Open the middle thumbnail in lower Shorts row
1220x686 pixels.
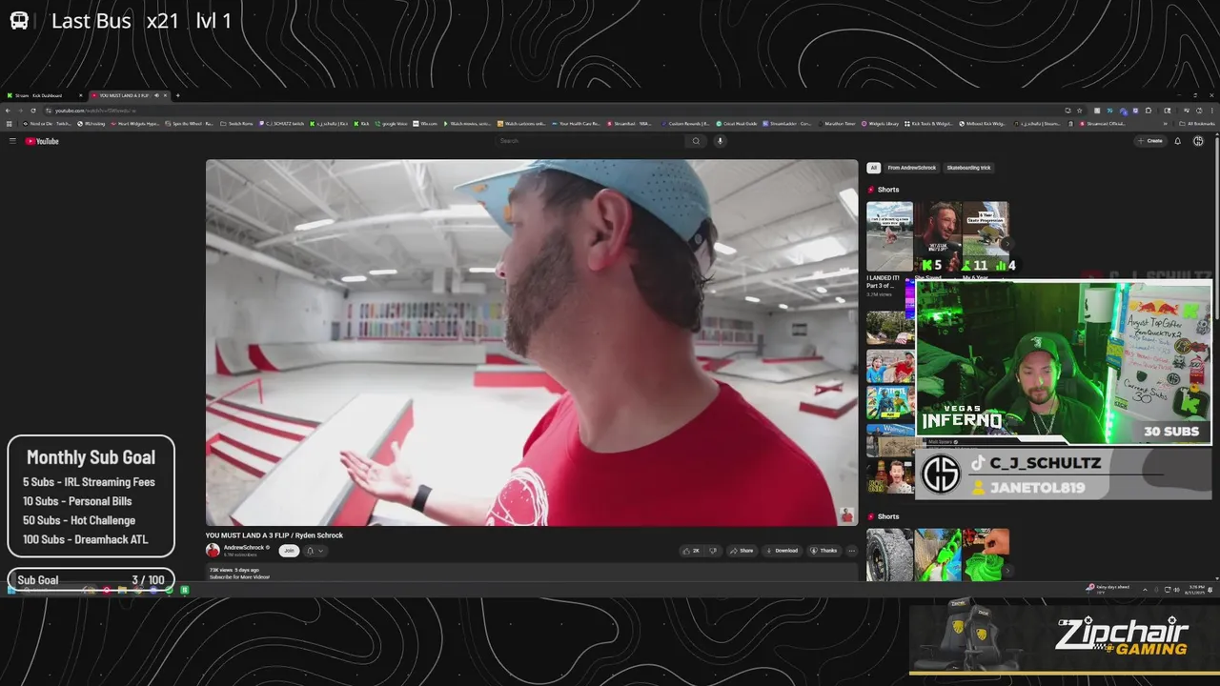tap(938, 555)
